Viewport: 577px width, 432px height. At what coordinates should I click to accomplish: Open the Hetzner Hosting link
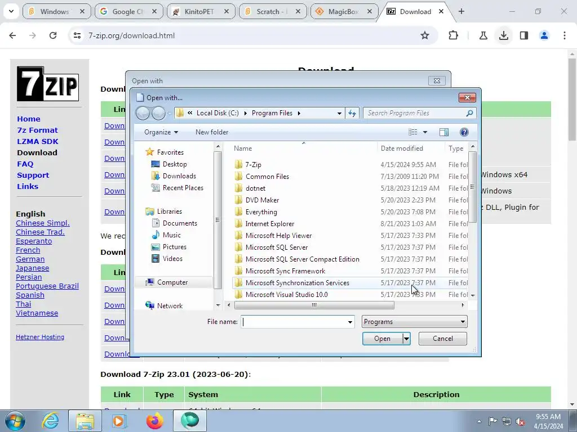[40, 337]
